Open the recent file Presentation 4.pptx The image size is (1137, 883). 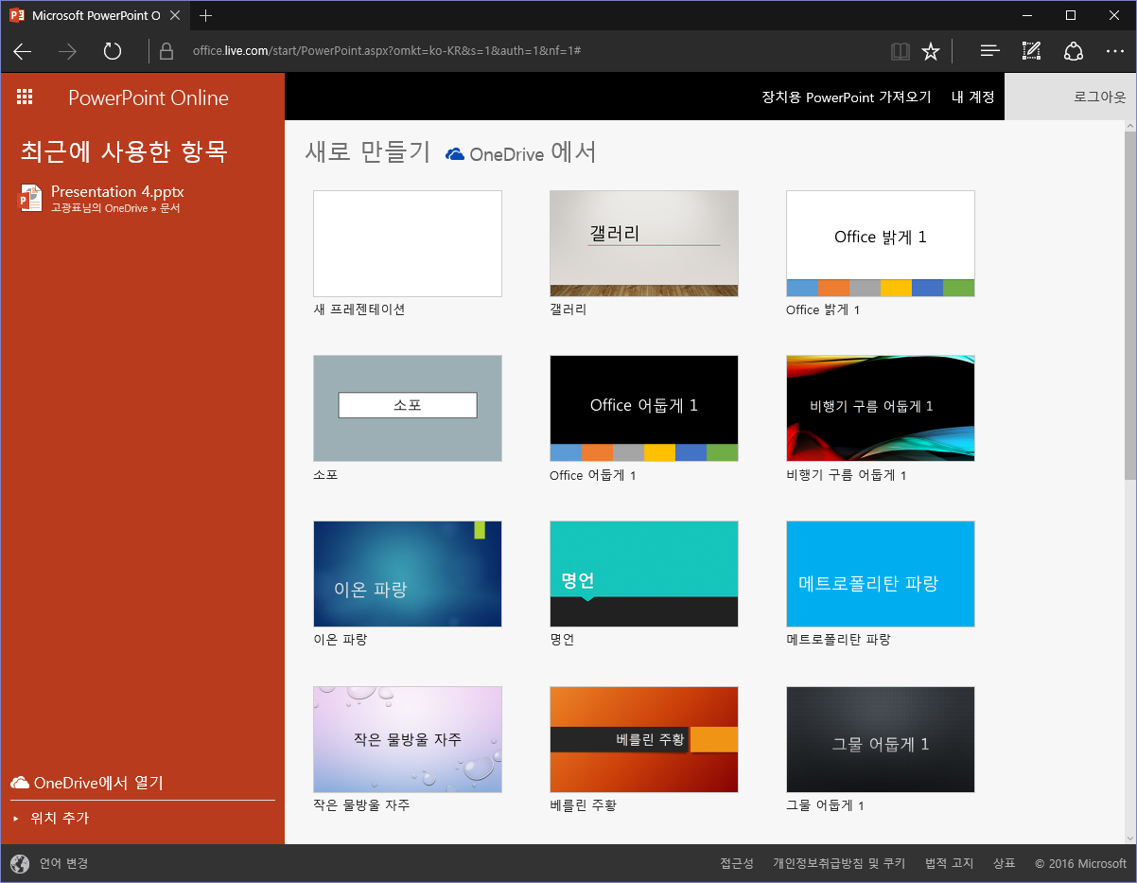click(117, 191)
